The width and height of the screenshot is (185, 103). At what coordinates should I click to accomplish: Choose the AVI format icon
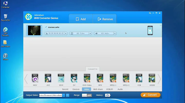[48, 78]
